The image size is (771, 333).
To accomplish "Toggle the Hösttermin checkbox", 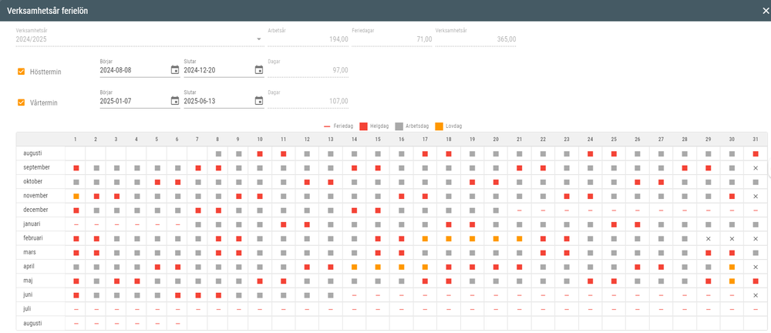I will click(x=22, y=72).
